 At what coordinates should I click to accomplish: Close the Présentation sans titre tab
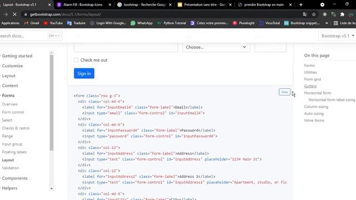tap(230, 4)
